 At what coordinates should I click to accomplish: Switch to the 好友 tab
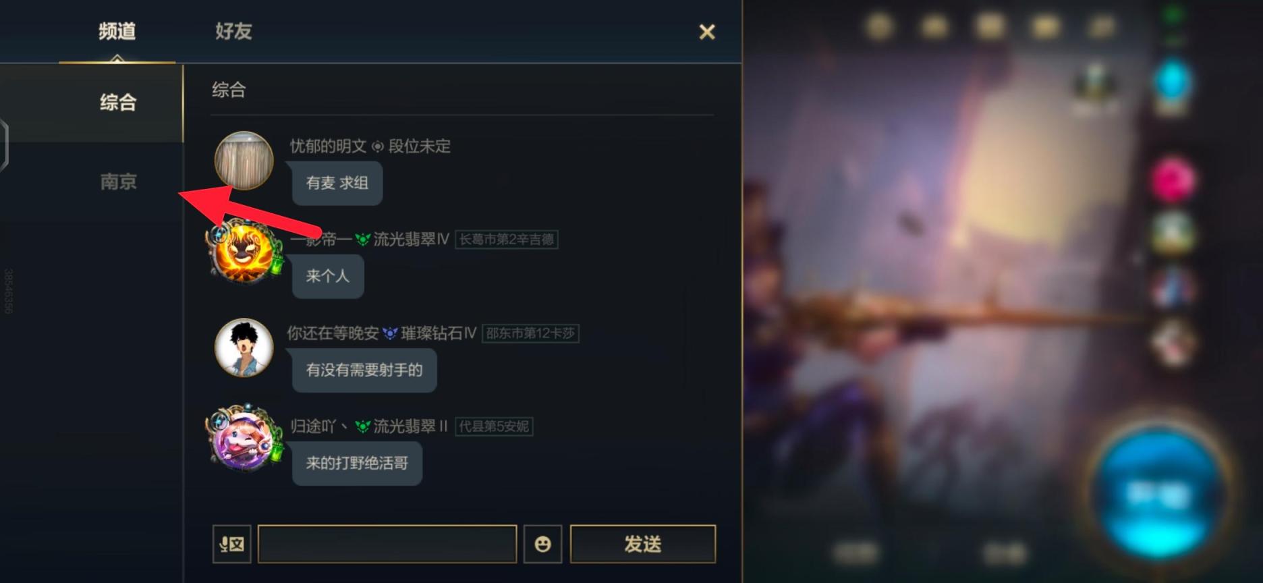233,31
